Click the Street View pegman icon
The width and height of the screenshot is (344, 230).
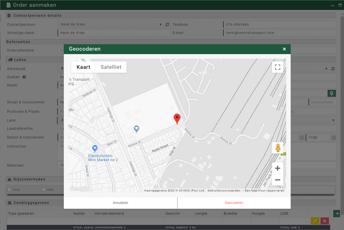(x=277, y=148)
